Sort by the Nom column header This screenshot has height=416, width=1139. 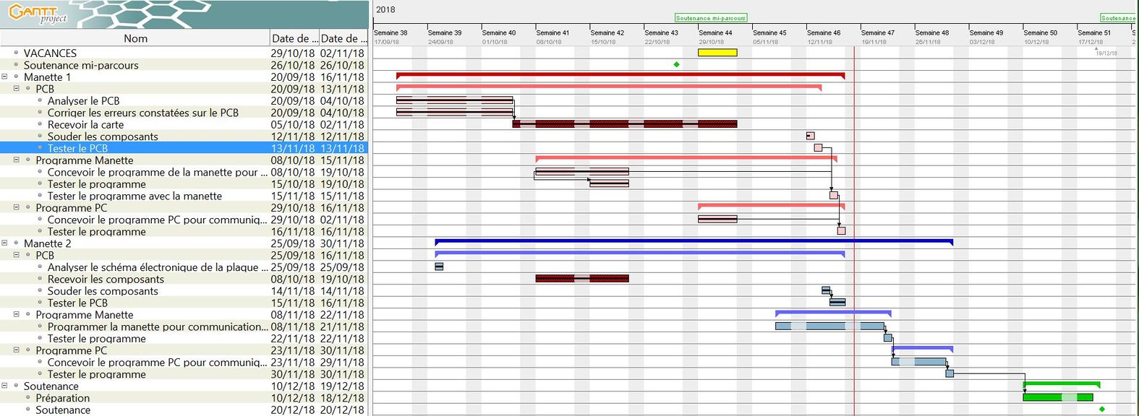(135, 38)
